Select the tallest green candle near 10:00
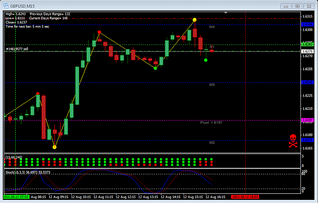This screenshot has width=318, height=203. [77, 85]
